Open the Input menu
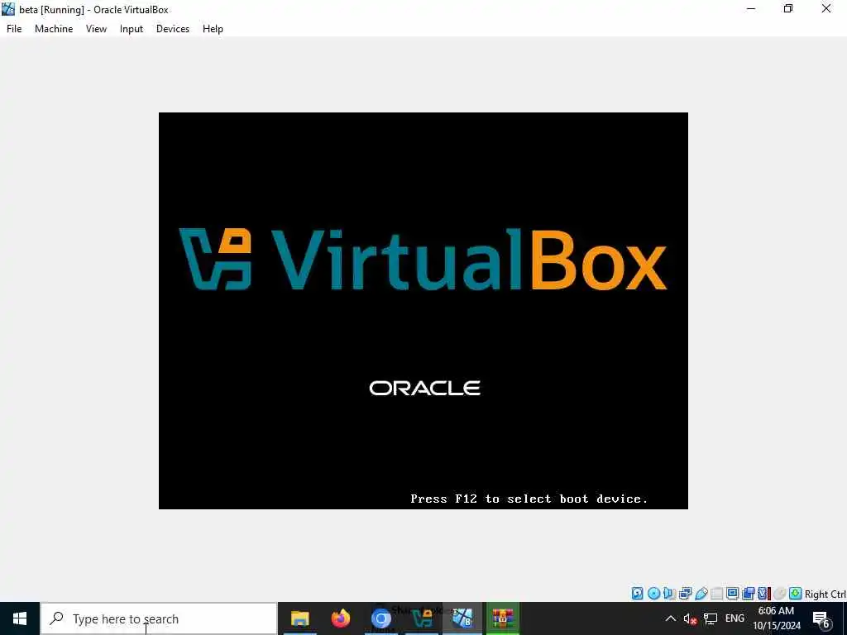The width and height of the screenshot is (847, 635). pyautogui.click(x=132, y=29)
